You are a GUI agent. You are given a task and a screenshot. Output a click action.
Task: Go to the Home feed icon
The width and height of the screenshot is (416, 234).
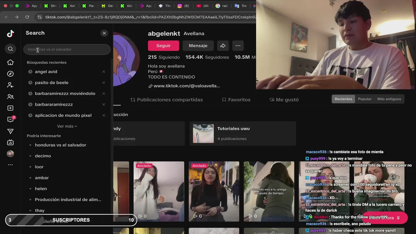click(10, 62)
